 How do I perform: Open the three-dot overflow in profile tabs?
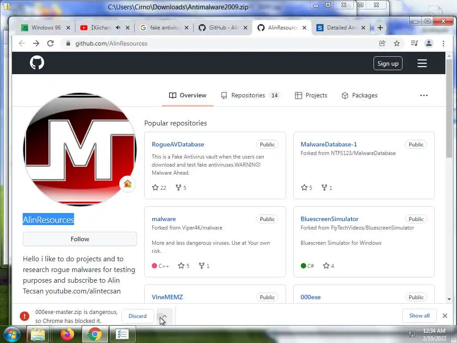click(x=424, y=96)
